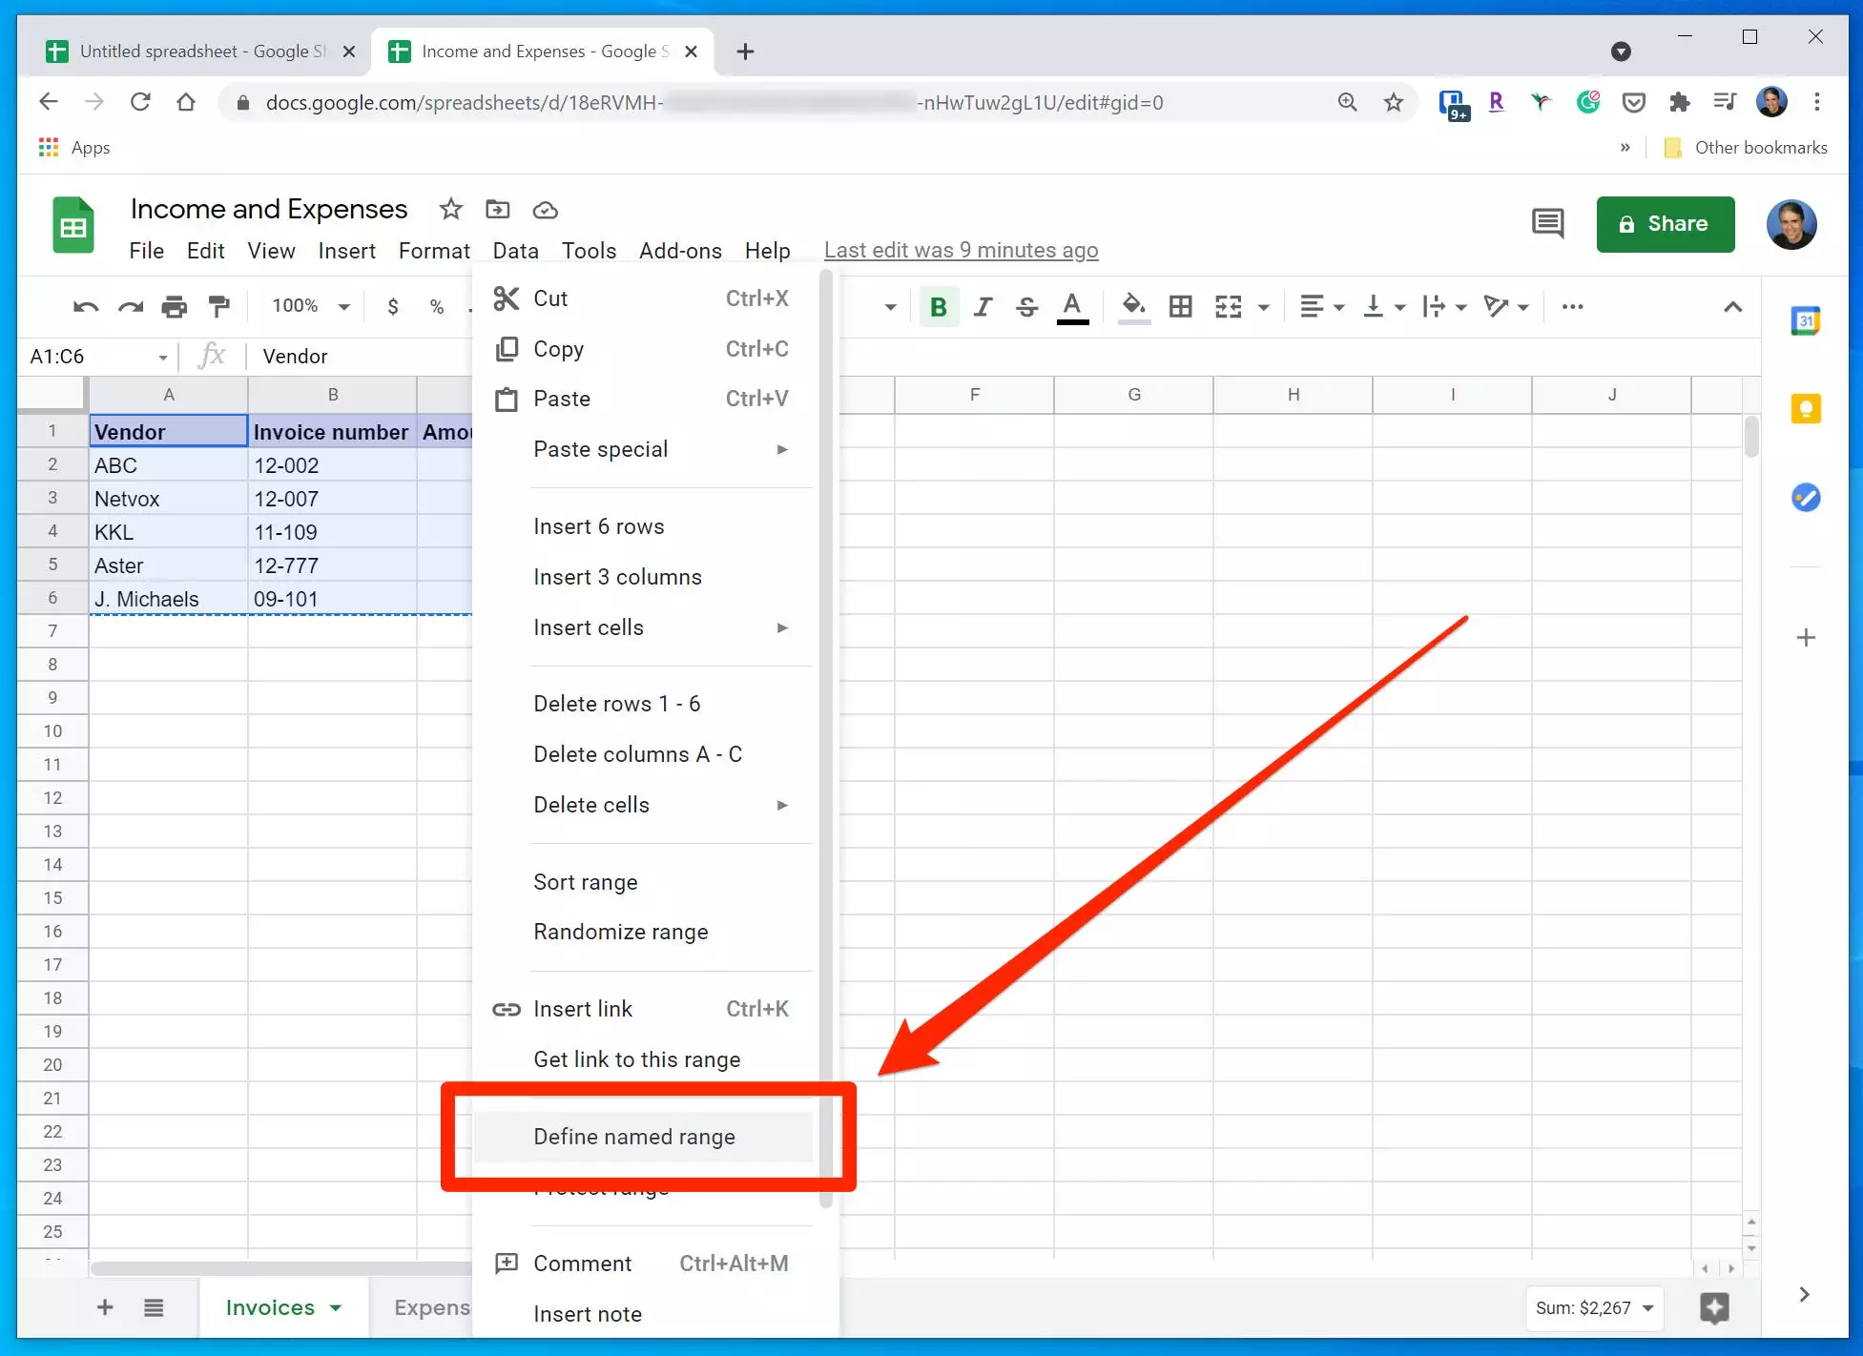This screenshot has height=1356, width=1863.
Task: Expand the Sum: $2,267 dropdown
Action: [1594, 1307]
